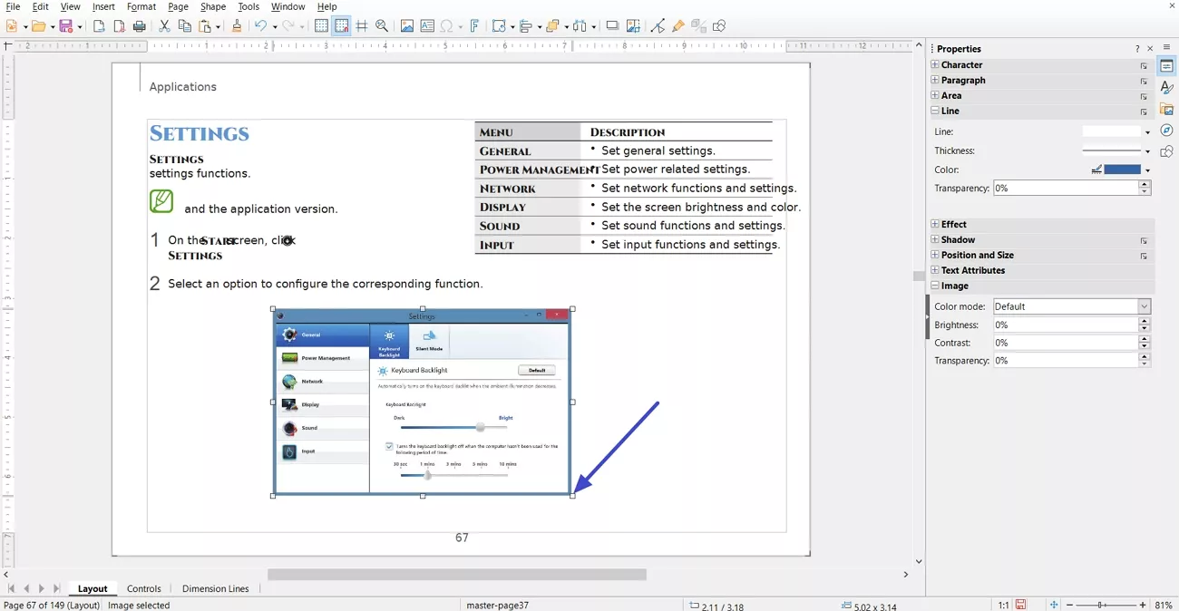Viewport: 1179px width, 611px height.
Task: Click the Open folder icon
Action: [38, 26]
